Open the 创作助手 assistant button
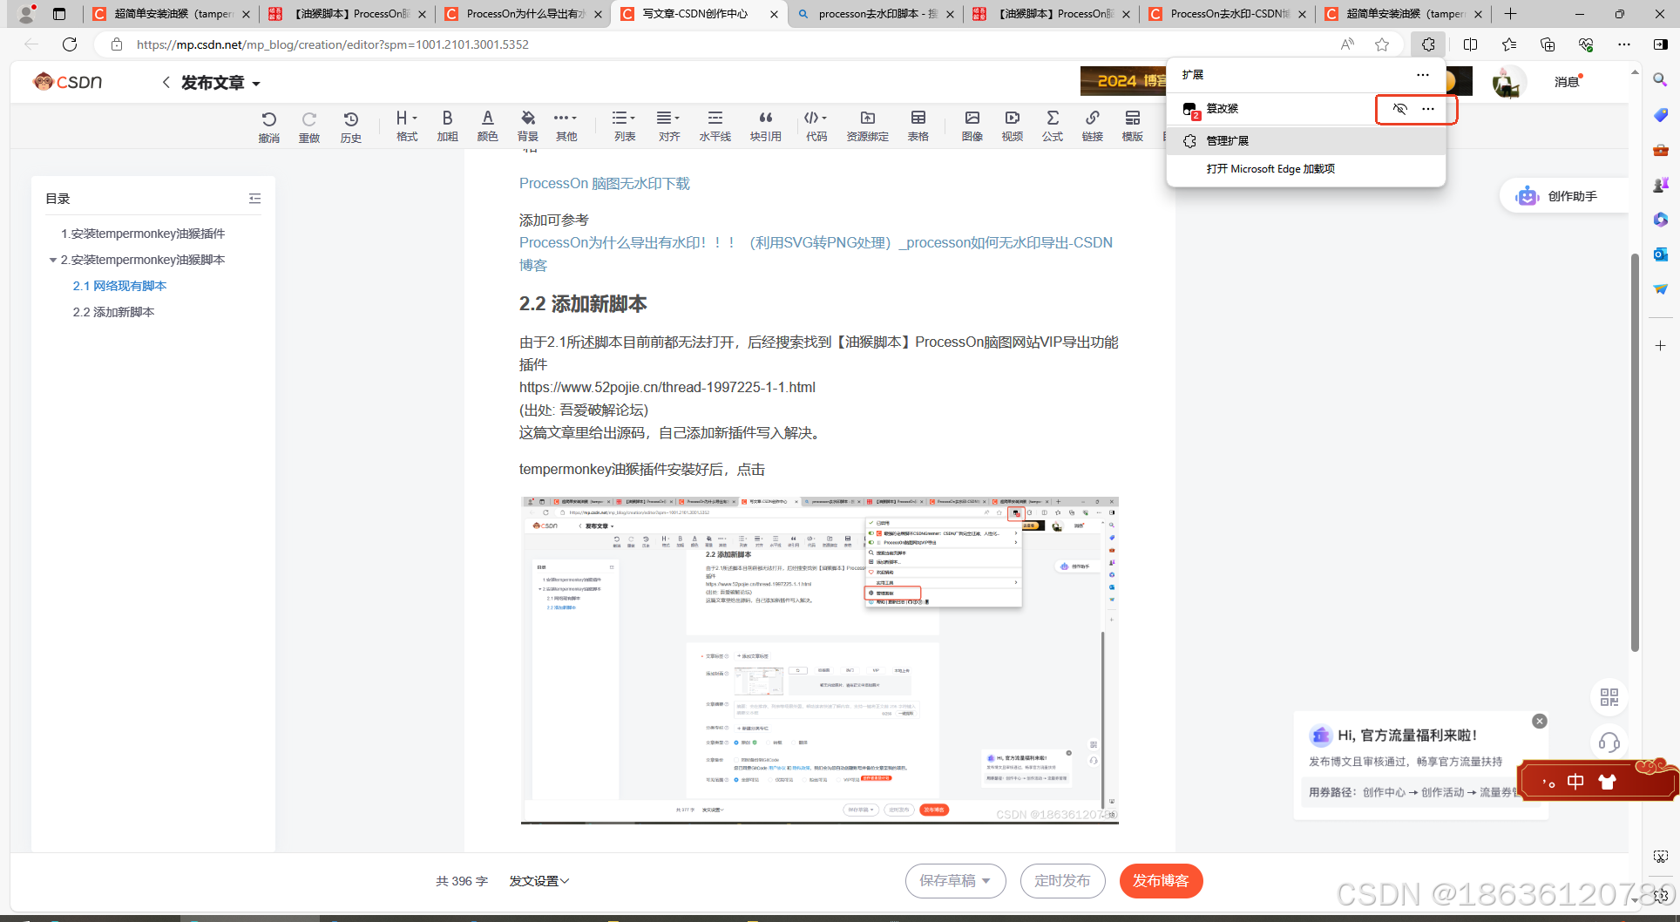The width and height of the screenshot is (1680, 922). [1563, 196]
